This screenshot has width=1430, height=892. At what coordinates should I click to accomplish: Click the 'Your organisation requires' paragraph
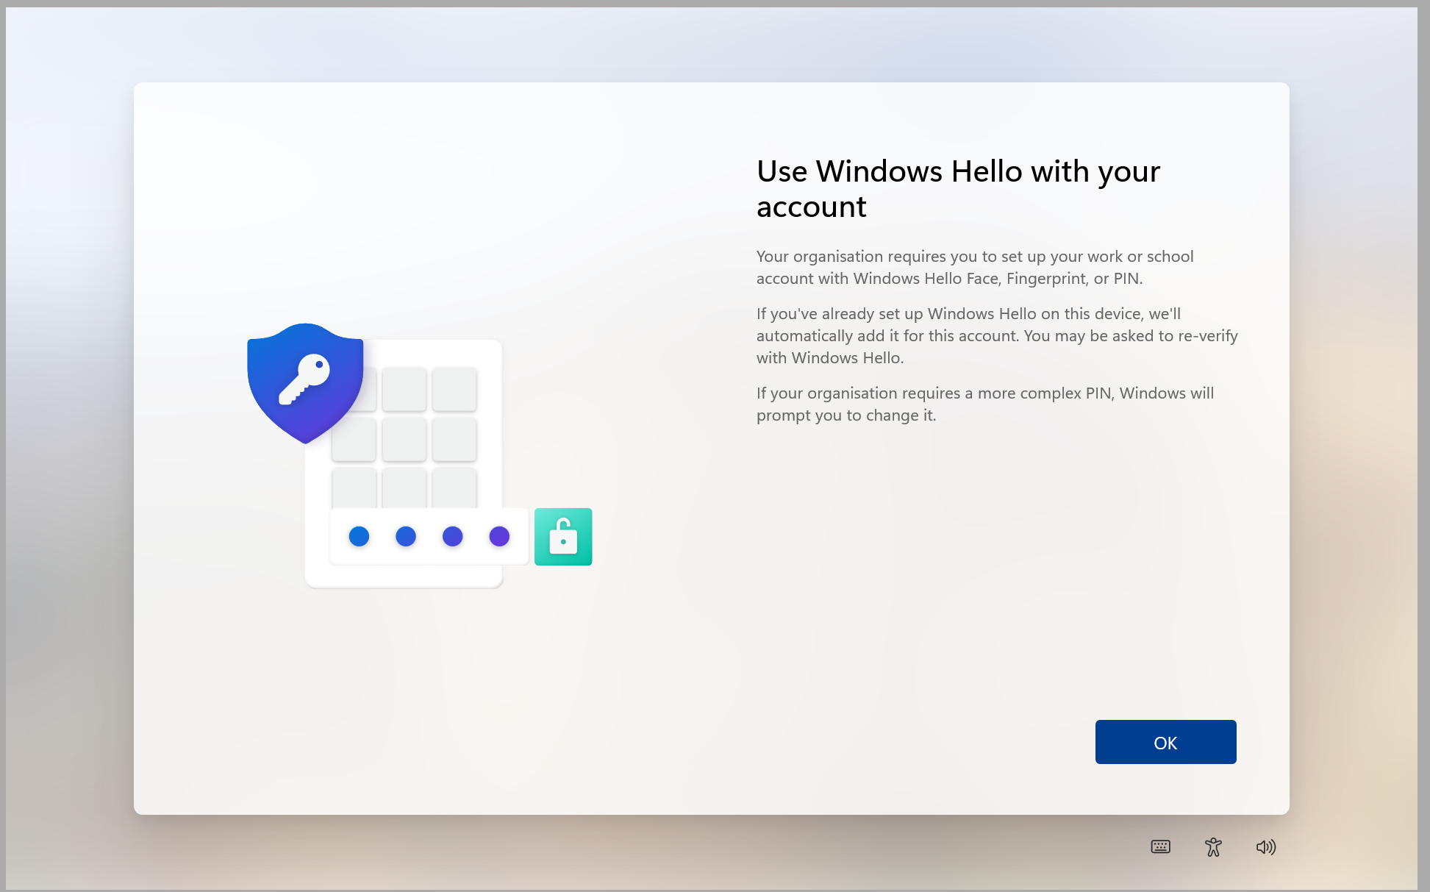(974, 268)
